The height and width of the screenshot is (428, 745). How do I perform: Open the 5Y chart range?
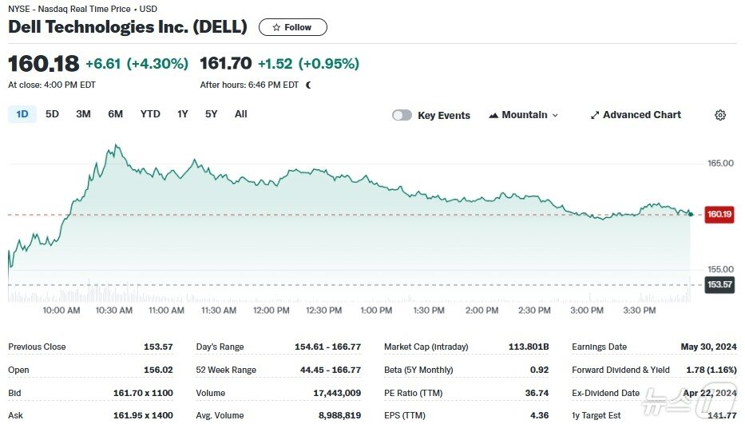point(211,114)
